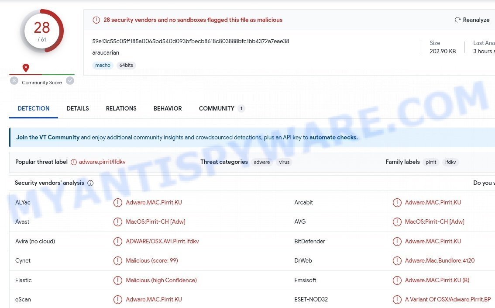This screenshot has width=495, height=308.
Task: Click the Avira (no cloud) vendor name
Action: [x=35, y=241]
